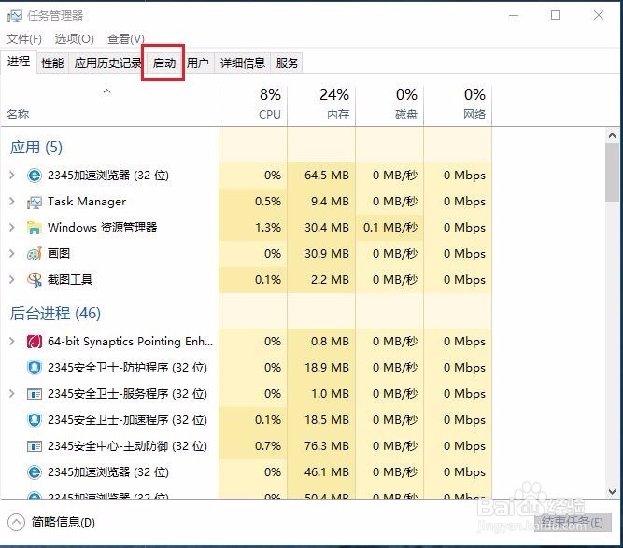Click the Windows 资源管理器 folder icon
Screen dimensions: 623x548
[x=35, y=228]
